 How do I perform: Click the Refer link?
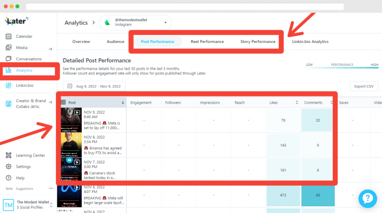click(x=9, y=189)
